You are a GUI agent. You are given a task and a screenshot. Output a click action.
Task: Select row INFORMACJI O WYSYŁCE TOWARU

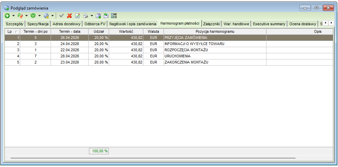click(x=169, y=44)
